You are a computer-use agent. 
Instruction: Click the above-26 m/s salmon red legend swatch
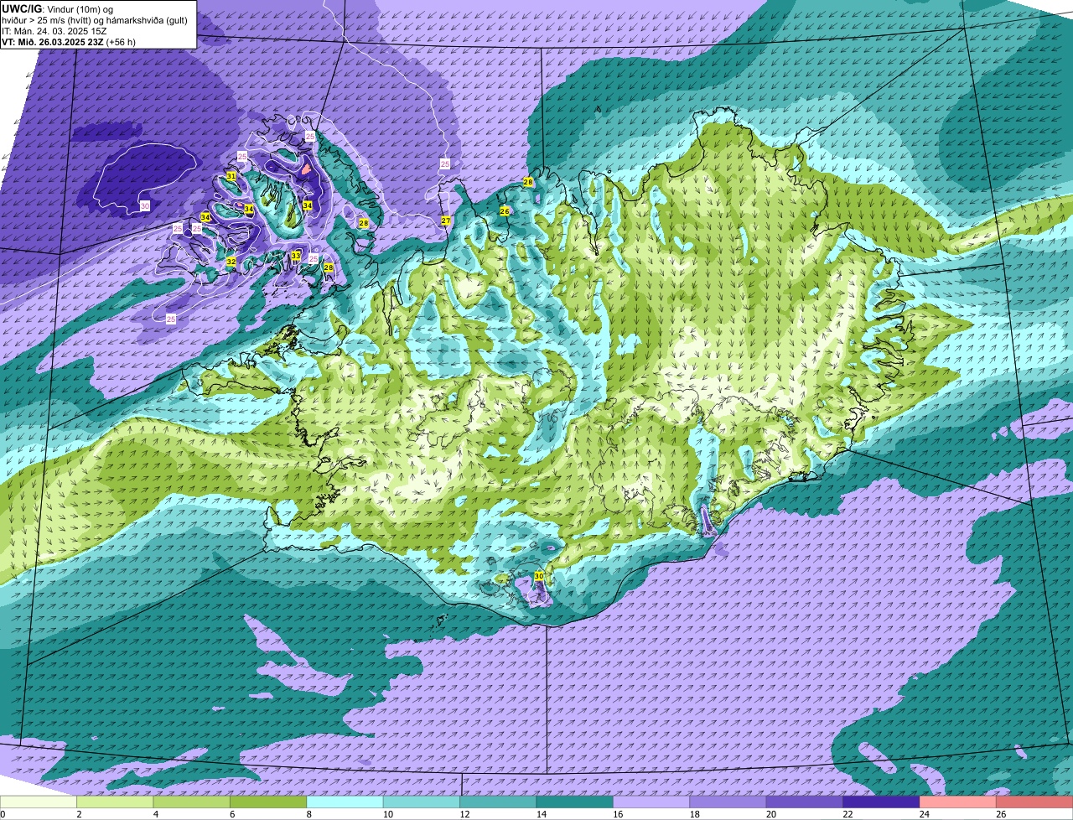pyautogui.click(x=1034, y=802)
